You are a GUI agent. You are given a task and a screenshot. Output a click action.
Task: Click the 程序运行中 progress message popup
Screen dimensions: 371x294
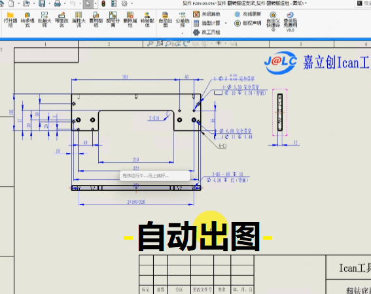[x=154, y=176]
